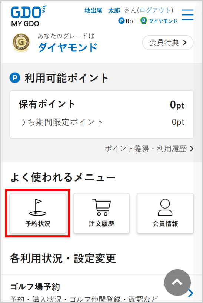Click the P icon beside 利用可能ポイント
203x303 pixels.
pyautogui.click(x=15, y=78)
